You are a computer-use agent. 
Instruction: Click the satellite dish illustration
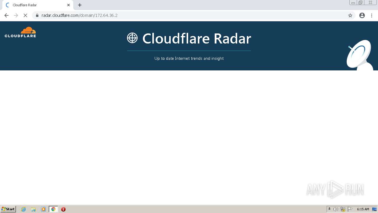click(360, 55)
